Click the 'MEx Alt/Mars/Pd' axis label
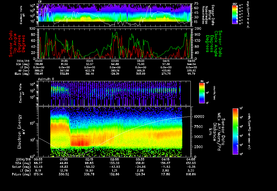 click(219, 132)
